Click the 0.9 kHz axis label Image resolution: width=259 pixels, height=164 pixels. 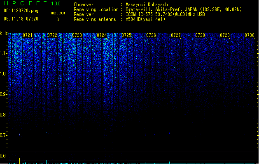pyautogui.click(x=3, y=94)
